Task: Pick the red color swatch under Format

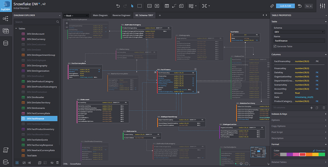Action: click(x=303, y=154)
